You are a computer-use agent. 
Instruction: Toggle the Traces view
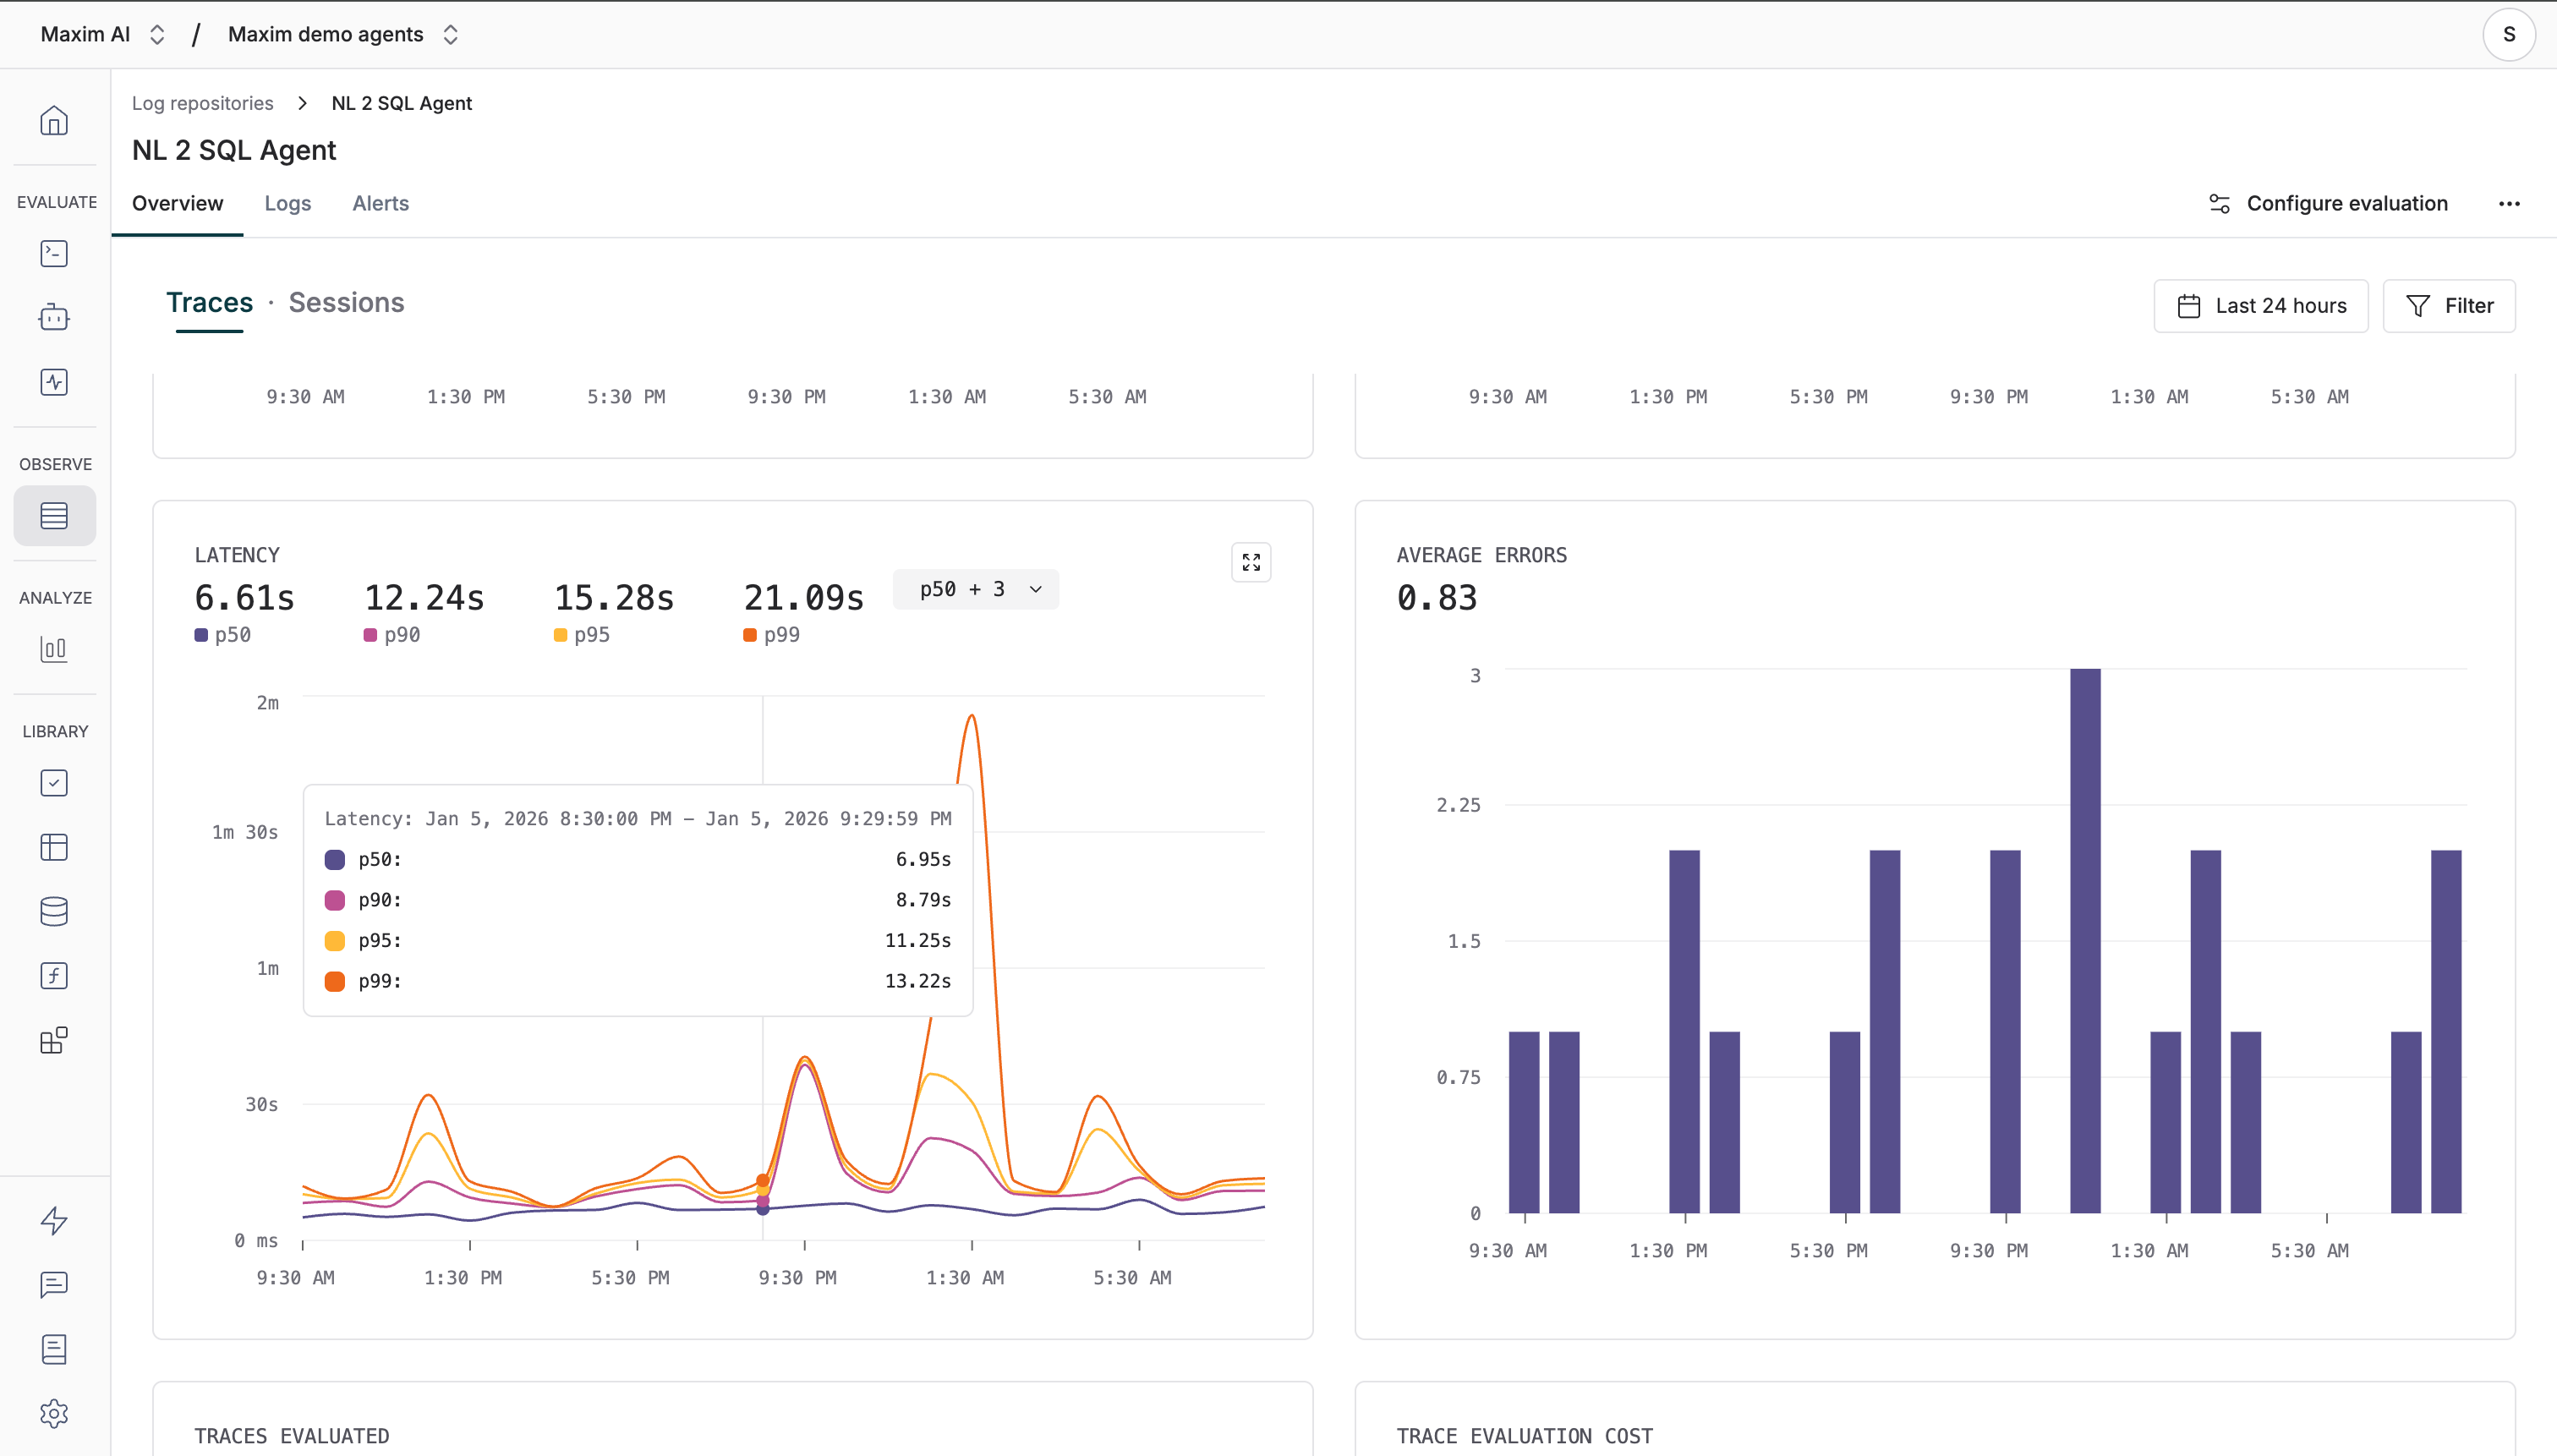pyautogui.click(x=209, y=303)
